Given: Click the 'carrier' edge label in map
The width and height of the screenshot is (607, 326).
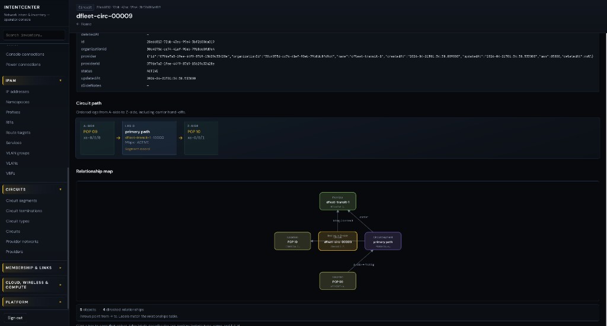Looking at the screenshot, I should click(x=364, y=217).
